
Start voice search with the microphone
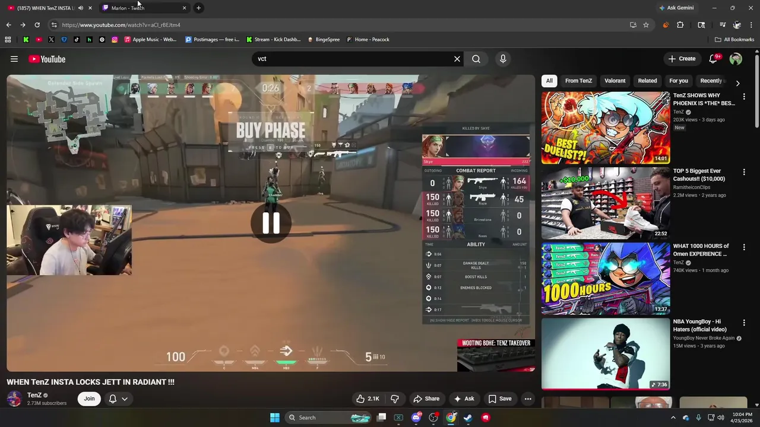click(503, 59)
